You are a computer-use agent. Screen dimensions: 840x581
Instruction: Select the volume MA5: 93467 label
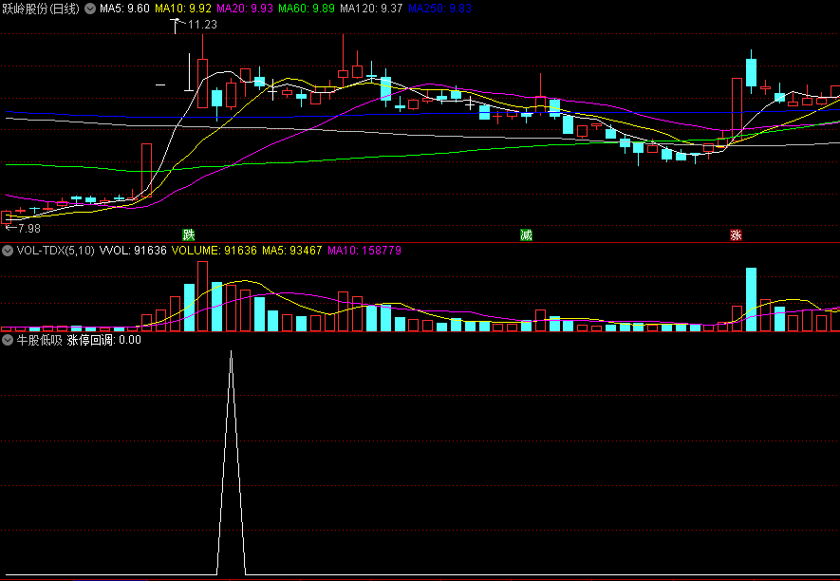pyautogui.click(x=292, y=251)
